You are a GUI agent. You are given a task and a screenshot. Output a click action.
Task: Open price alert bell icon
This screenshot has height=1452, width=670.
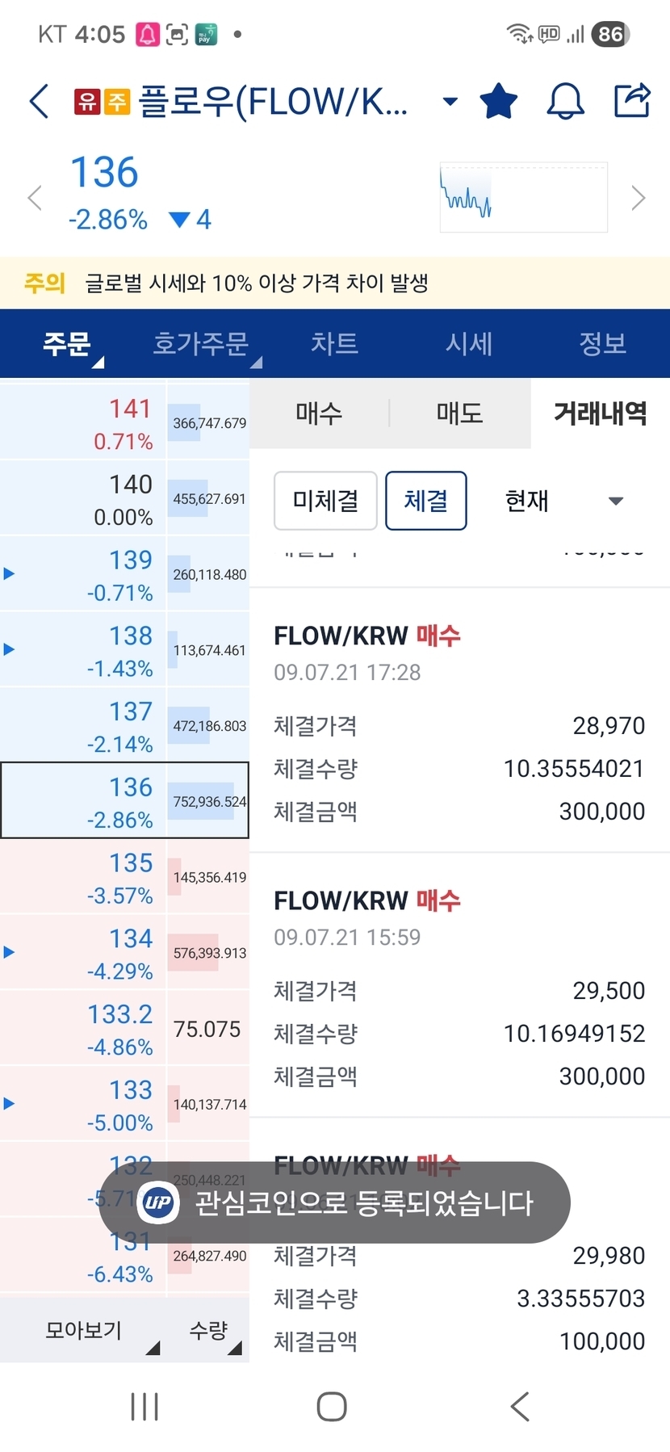click(565, 102)
